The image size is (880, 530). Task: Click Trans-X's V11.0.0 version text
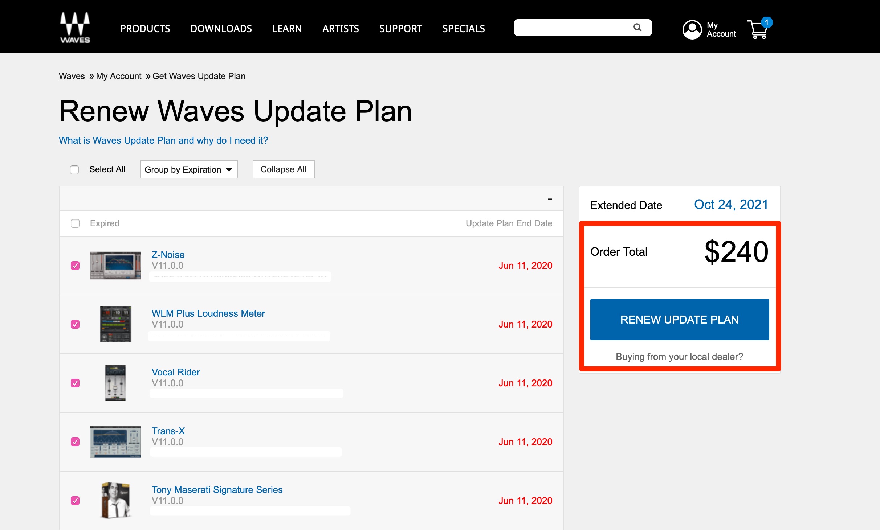click(167, 442)
